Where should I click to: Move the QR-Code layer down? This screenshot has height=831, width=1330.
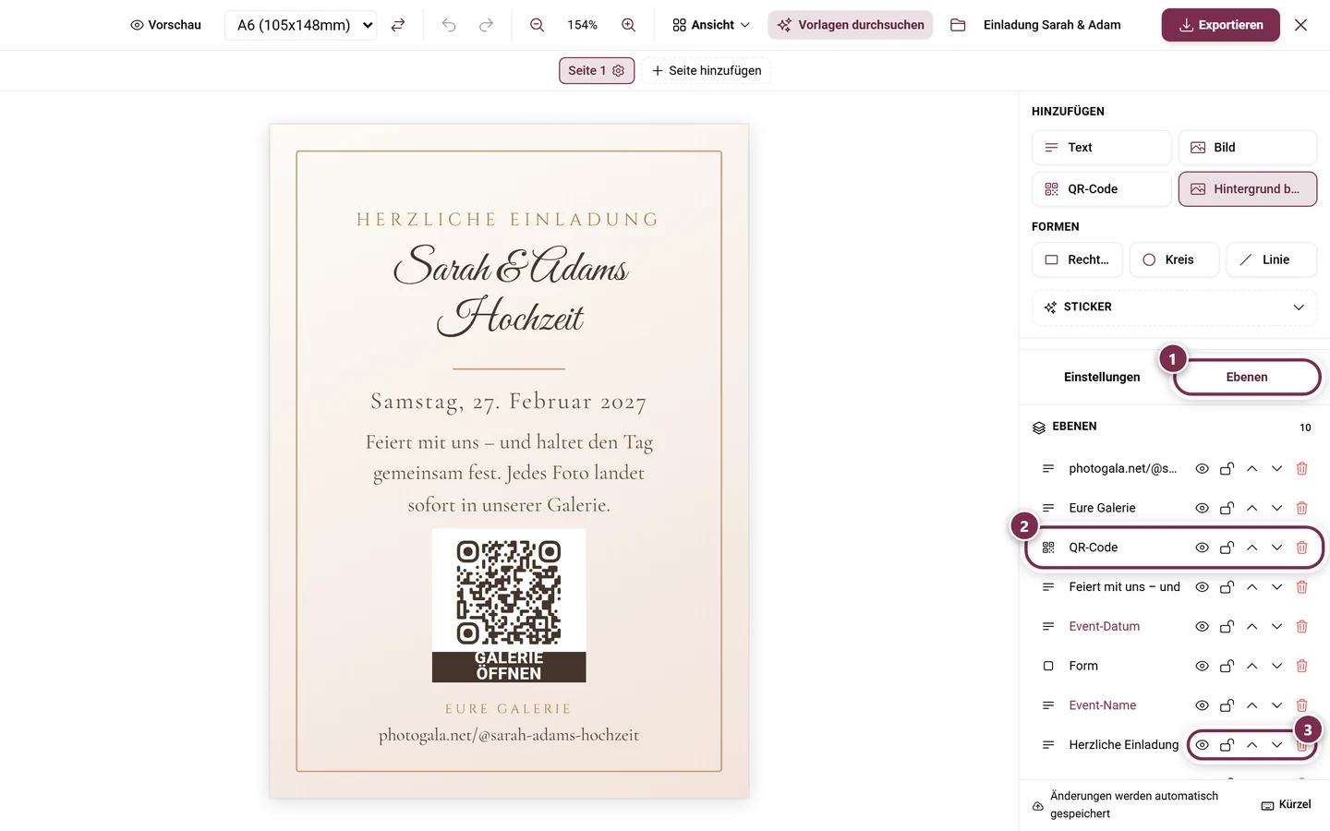[1276, 548]
